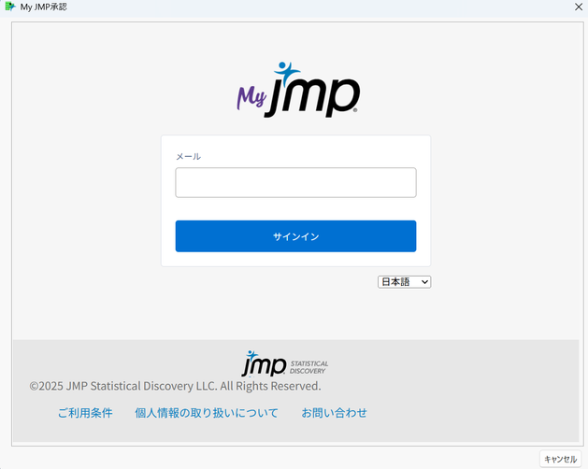Click the JMP app icon in title bar

click(10, 7)
